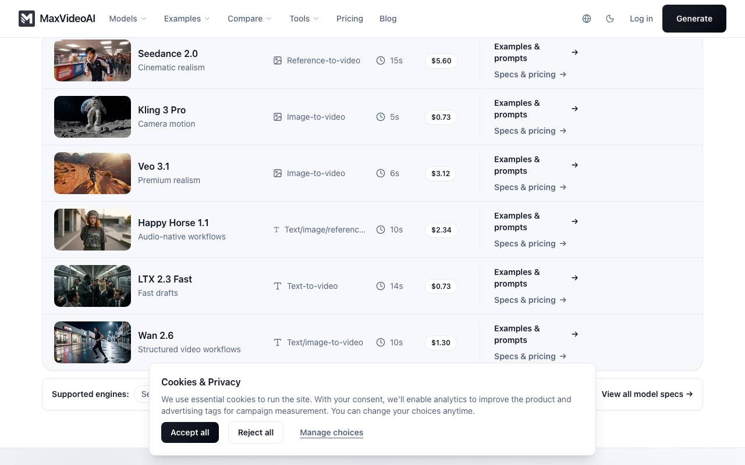Viewport: 745px width, 465px height.
Task: Click the Cookies & Privacy heading
Action: [201, 382]
